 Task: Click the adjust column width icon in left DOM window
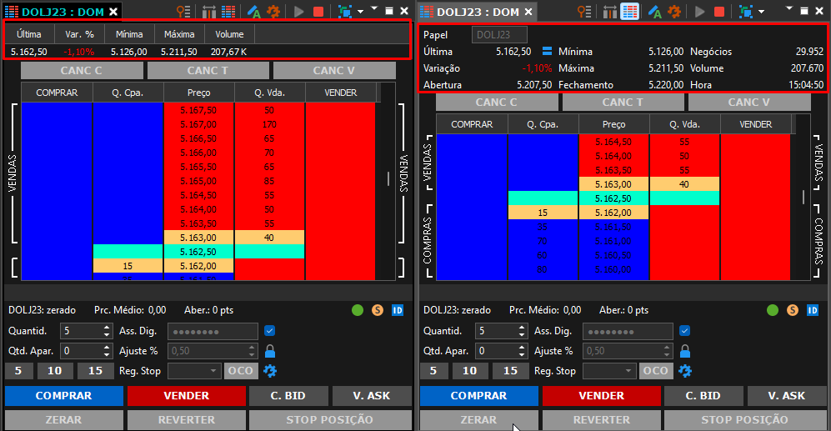209,11
